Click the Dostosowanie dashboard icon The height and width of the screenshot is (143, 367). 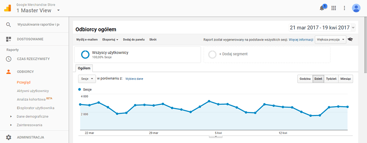pos(8,39)
